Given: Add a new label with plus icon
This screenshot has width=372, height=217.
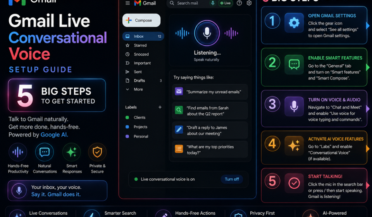Looking at the screenshot, I should pos(160,107).
